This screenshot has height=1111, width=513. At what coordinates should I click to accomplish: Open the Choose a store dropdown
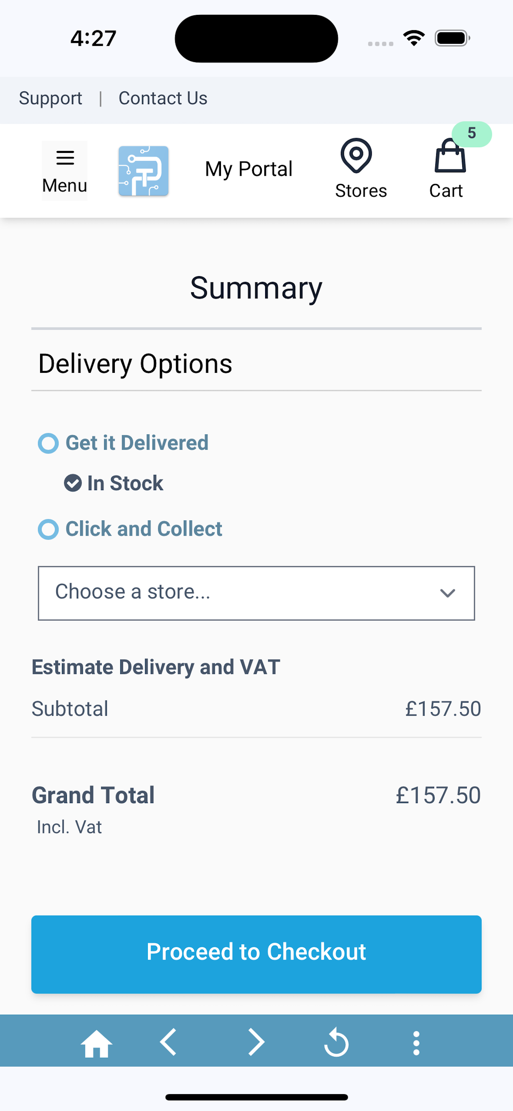(x=256, y=593)
